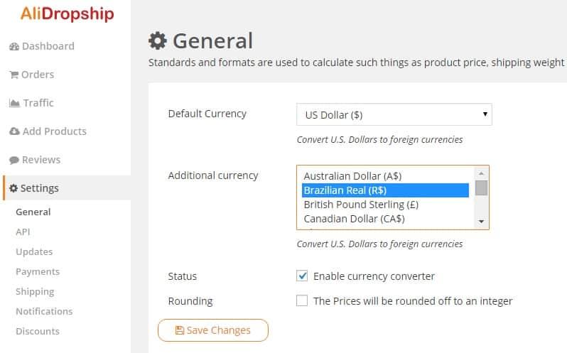Screen dimensions: 567x353
Task: Click the Traffic chart icon
Action: click(14, 103)
